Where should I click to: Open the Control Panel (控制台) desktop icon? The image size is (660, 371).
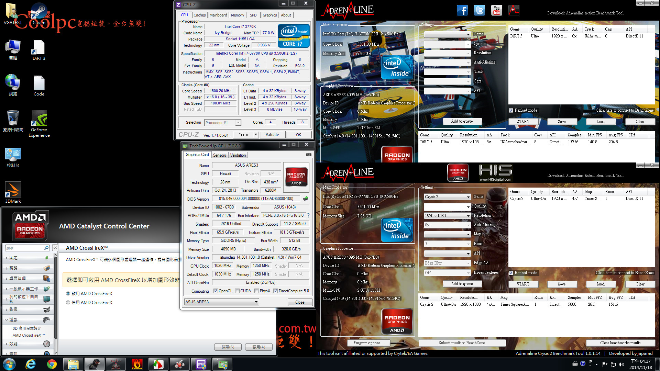click(x=13, y=157)
